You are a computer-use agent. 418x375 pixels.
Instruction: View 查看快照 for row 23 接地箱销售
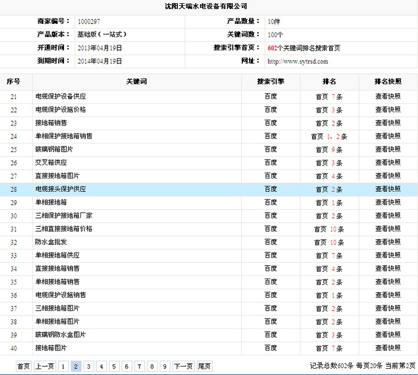click(388, 123)
